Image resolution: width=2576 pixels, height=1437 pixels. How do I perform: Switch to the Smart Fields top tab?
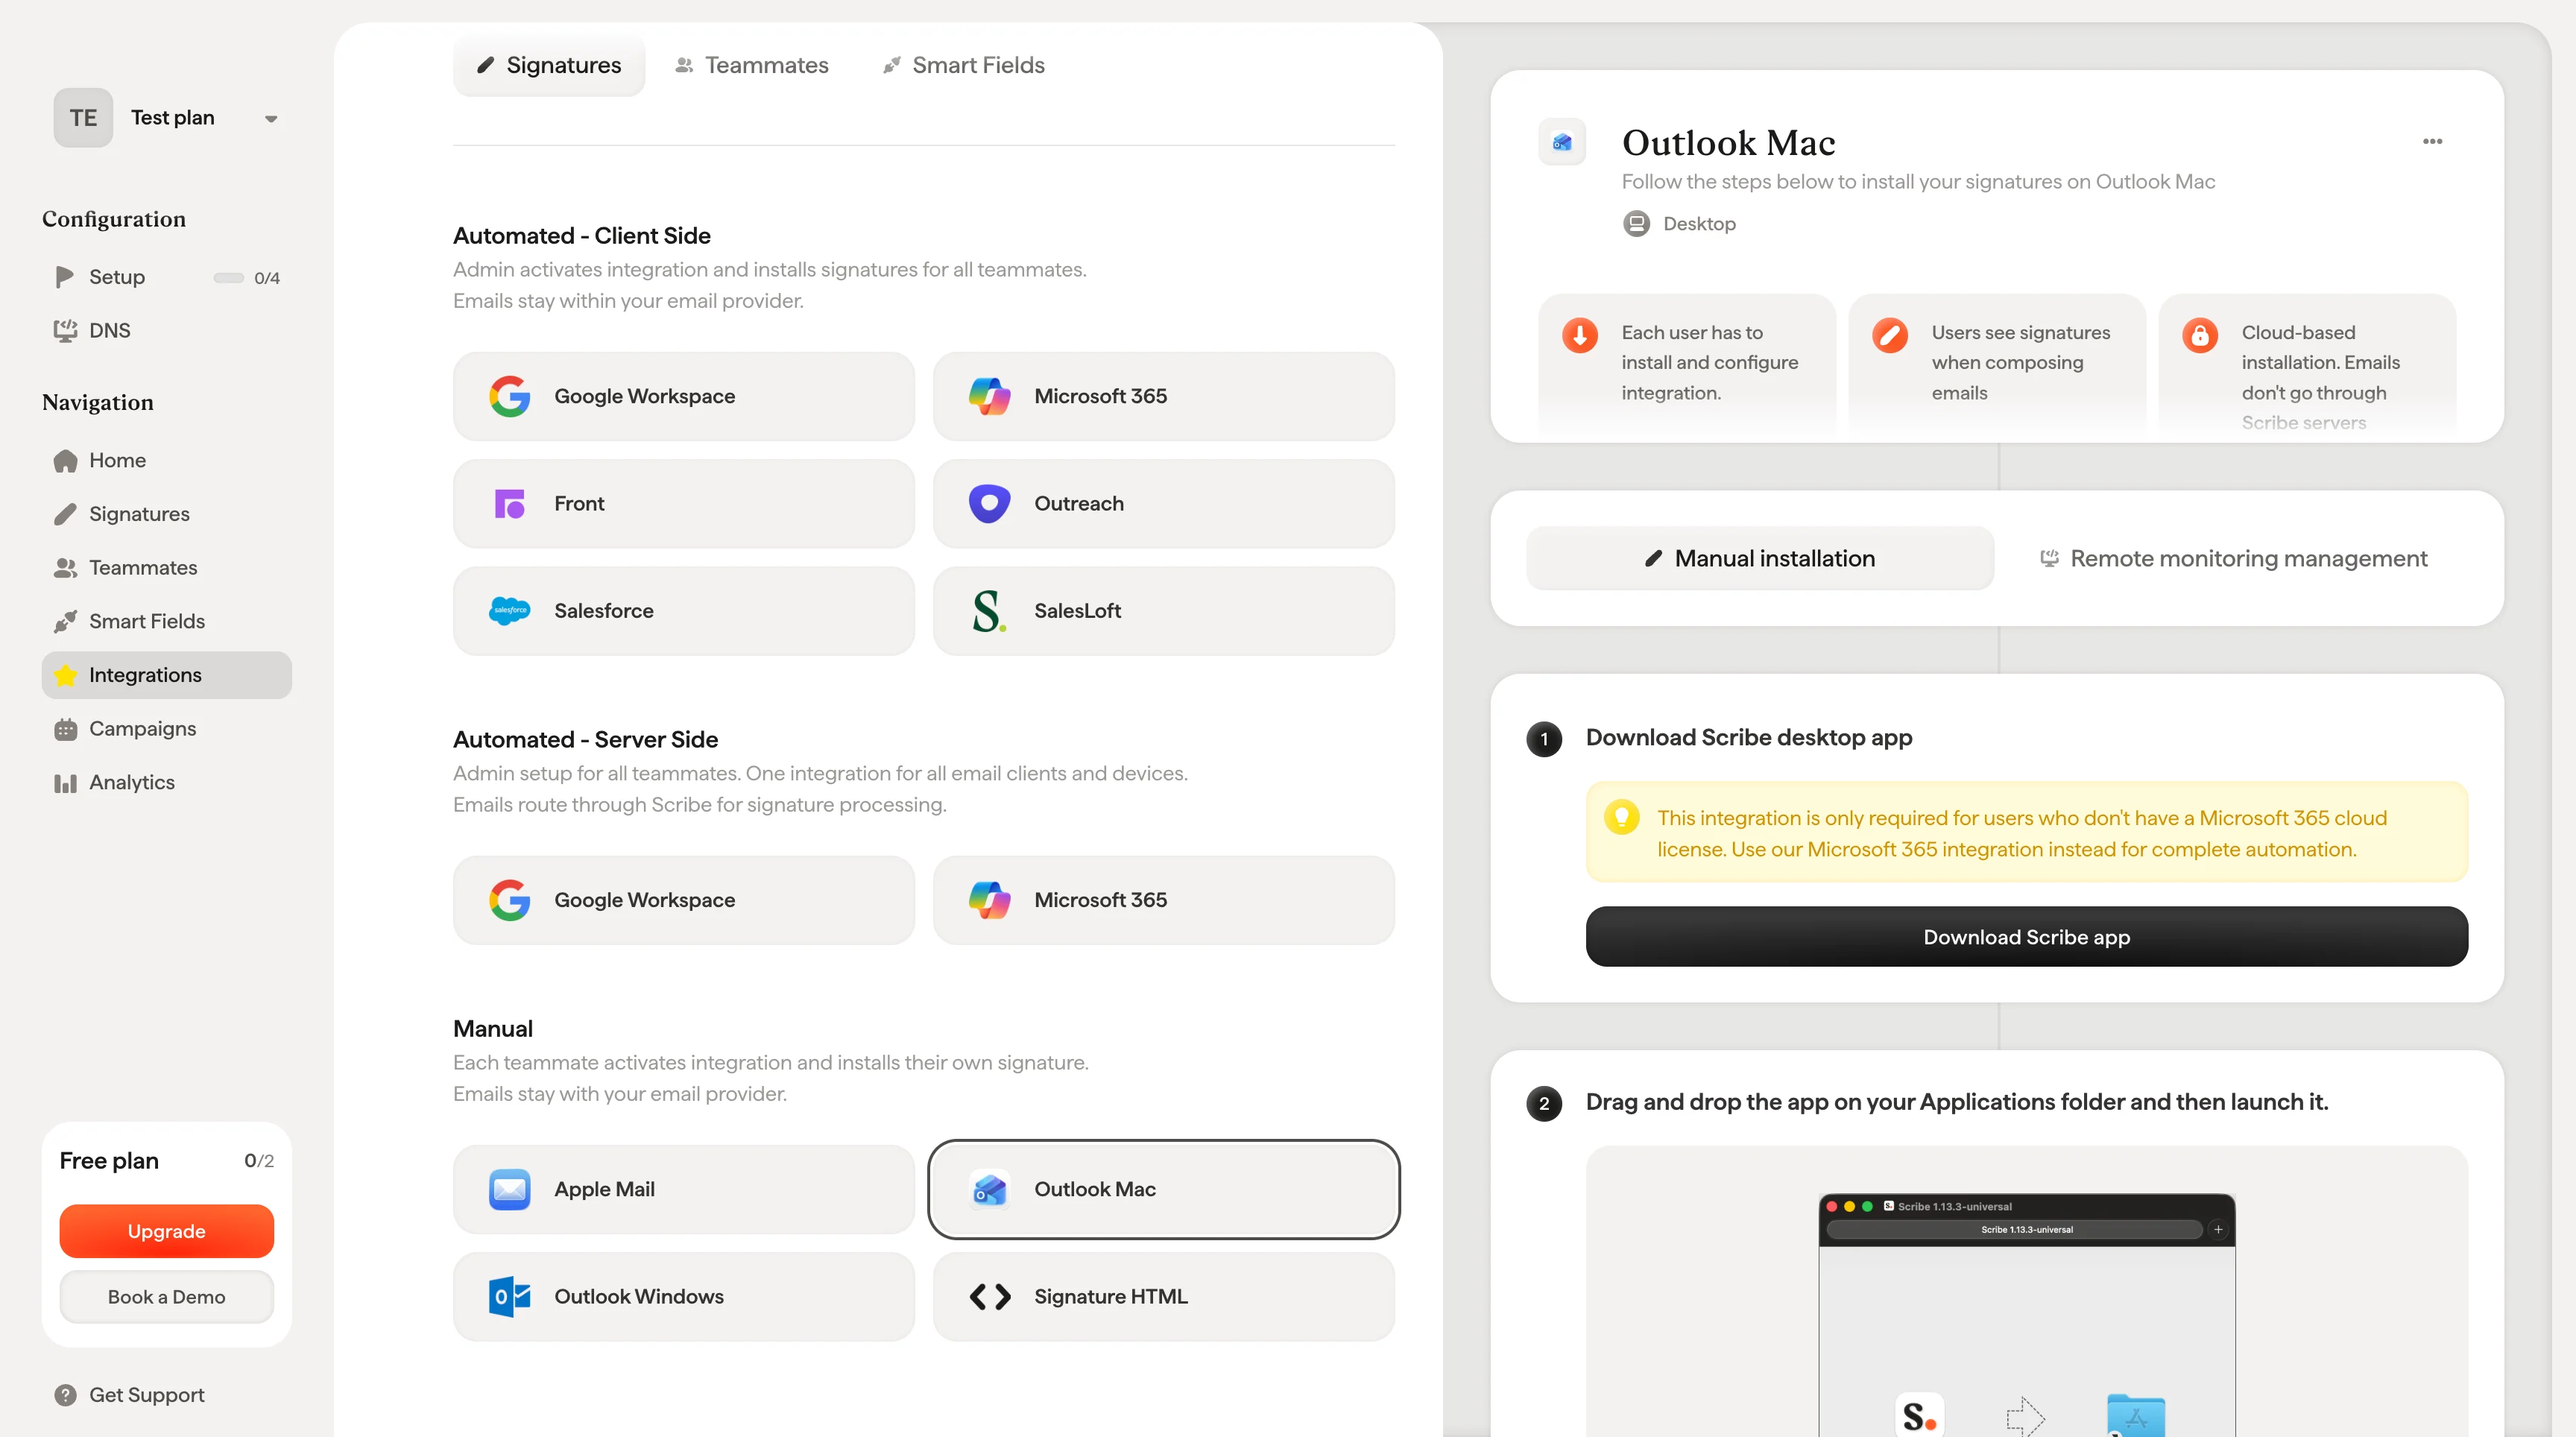click(x=964, y=65)
